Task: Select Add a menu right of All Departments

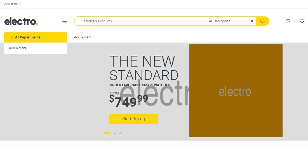Action: point(83,37)
